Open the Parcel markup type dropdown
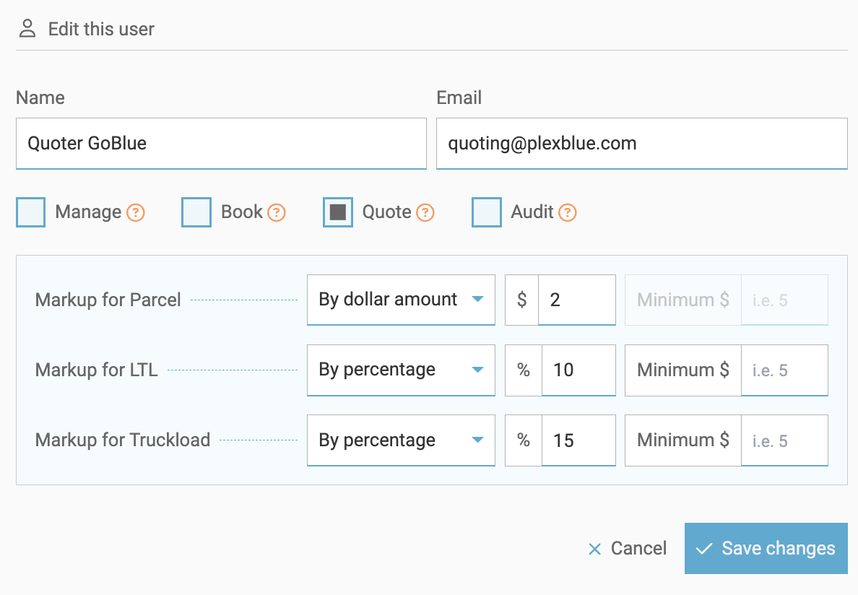This screenshot has height=595, width=858. pos(401,300)
